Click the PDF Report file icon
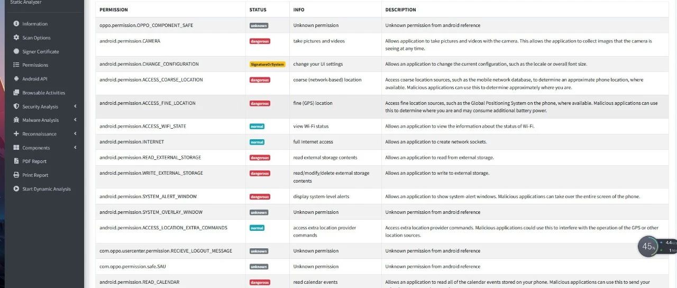Screen dimensions: 677x288 (x=16, y=161)
